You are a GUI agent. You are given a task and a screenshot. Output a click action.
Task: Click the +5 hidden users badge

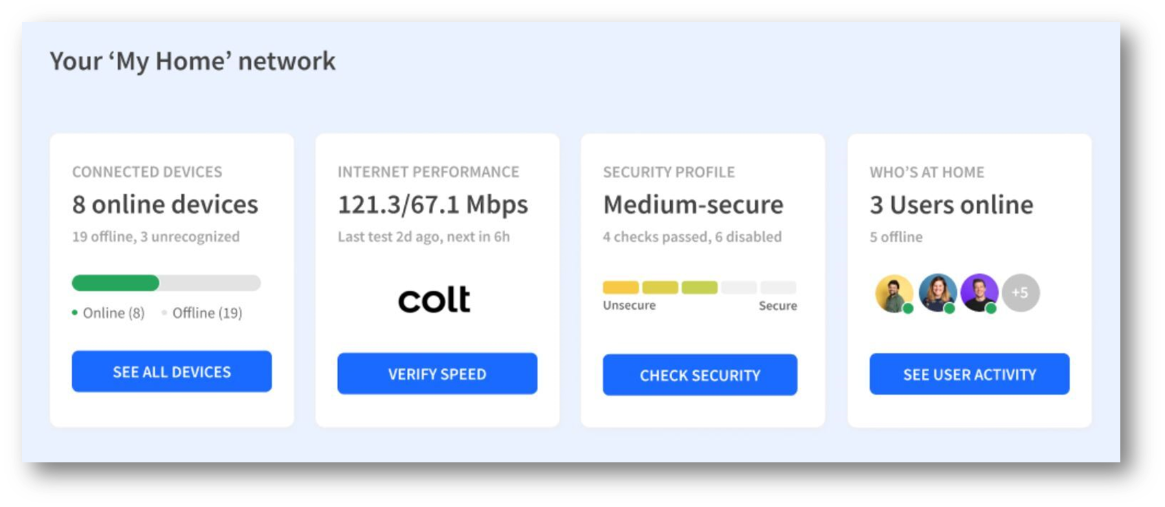[x=1021, y=292]
